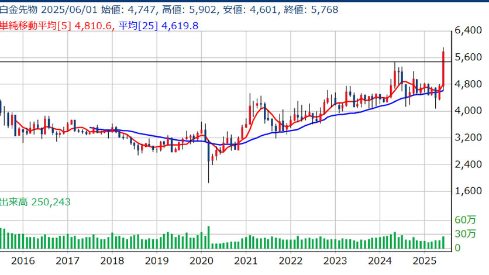Click the 60万 volume axis label
This screenshot has width=489, height=275.
point(465,220)
